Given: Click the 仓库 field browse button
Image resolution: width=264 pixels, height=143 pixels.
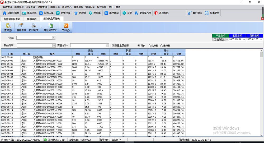Looking at the screenshot, I should (x=54, y=38).
